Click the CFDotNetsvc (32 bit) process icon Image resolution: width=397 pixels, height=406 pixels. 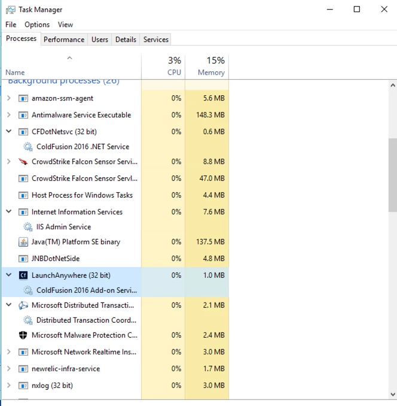click(23, 132)
